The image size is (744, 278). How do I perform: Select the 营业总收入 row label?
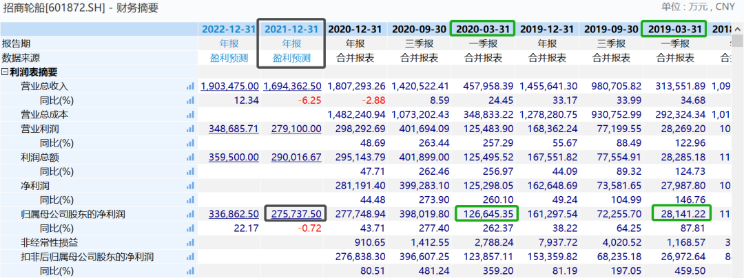[x=45, y=87]
